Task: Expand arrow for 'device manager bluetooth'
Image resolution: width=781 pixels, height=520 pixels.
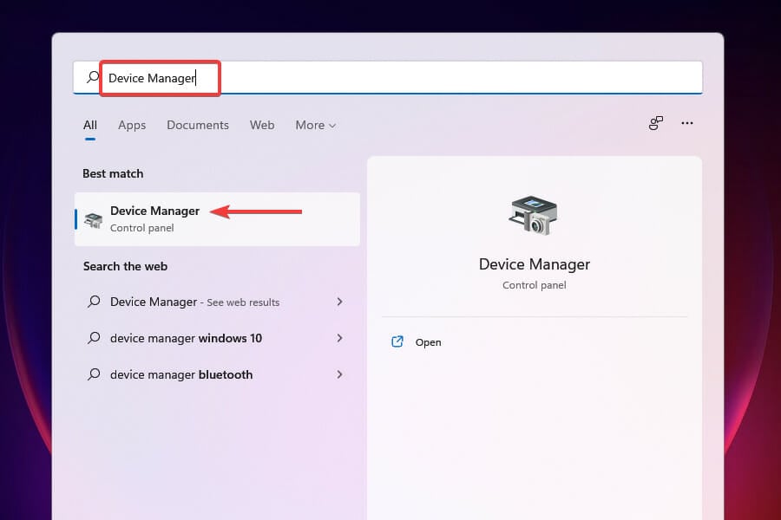Action: (339, 374)
